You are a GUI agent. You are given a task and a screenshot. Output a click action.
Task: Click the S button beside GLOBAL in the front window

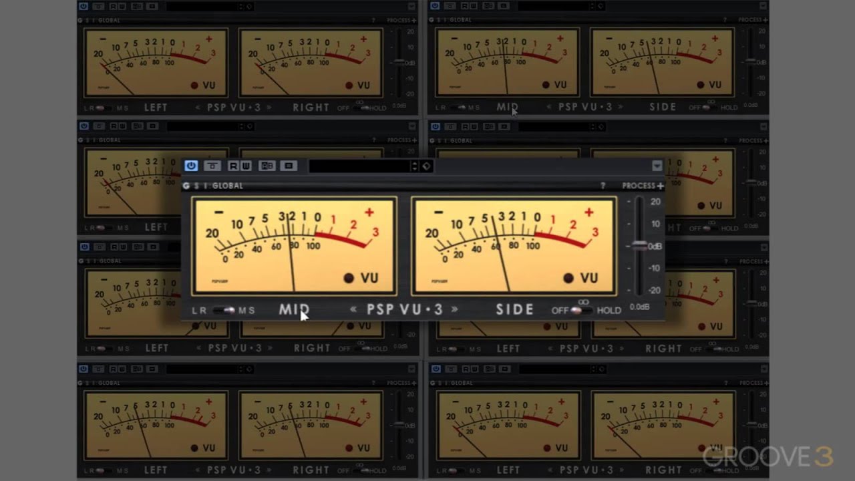click(196, 186)
